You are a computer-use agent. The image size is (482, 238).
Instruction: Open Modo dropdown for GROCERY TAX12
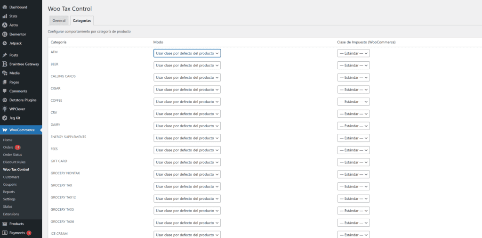click(x=187, y=198)
